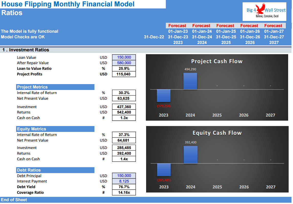293x204 pixels.
Task: Select the Debt Yield cell 76.7%
Action: (124, 187)
